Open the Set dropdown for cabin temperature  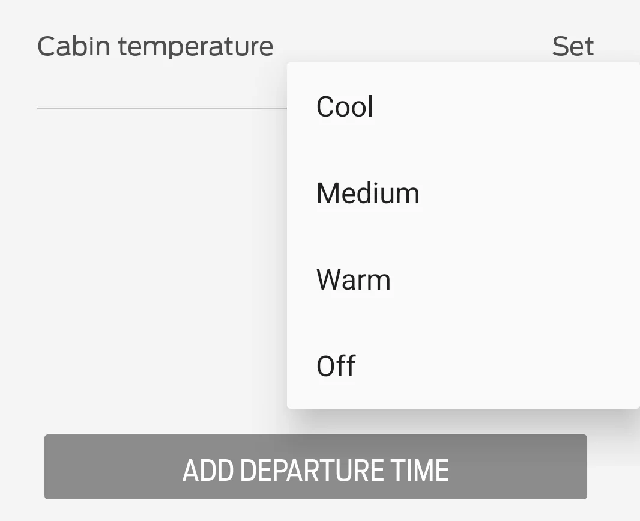coord(573,46)
